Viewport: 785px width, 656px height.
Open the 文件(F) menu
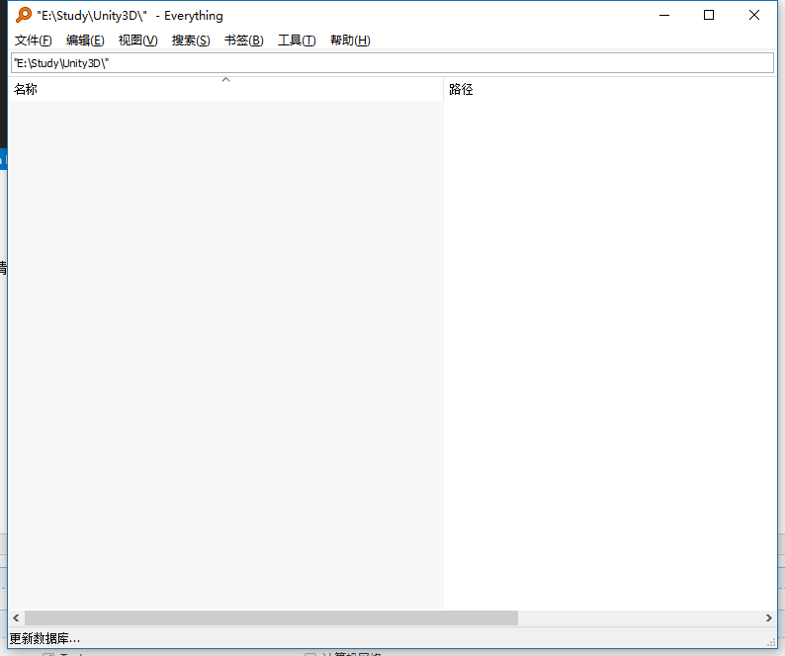[x=33, y=41]
